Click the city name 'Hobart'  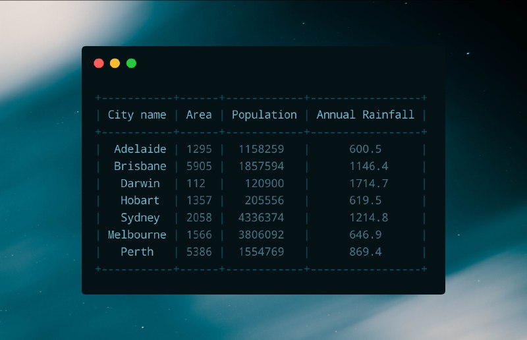click(x=140, y=200)
